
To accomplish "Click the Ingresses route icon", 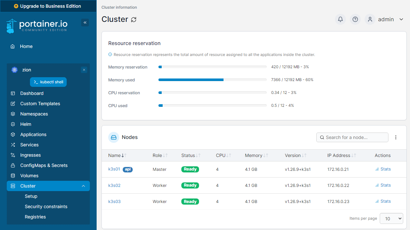I will (x=13, y=155).
